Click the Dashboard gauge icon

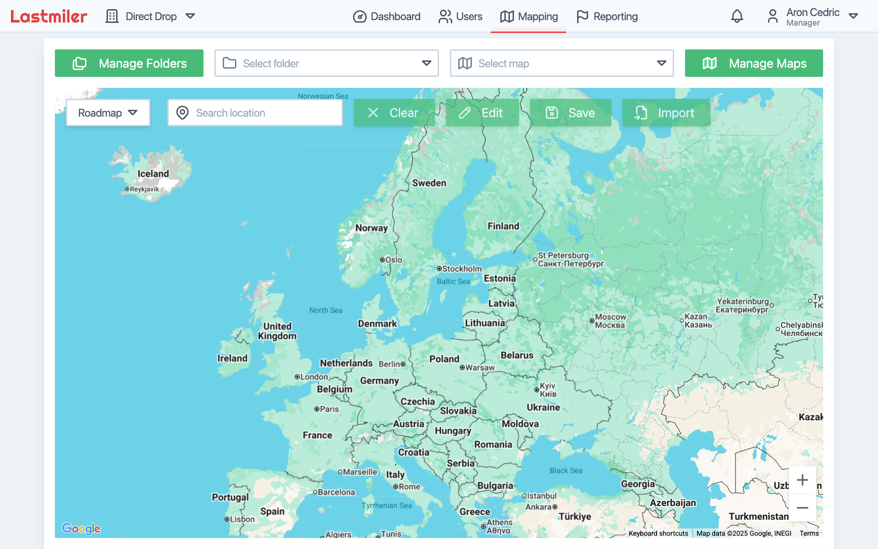click(x=360, y=17)
